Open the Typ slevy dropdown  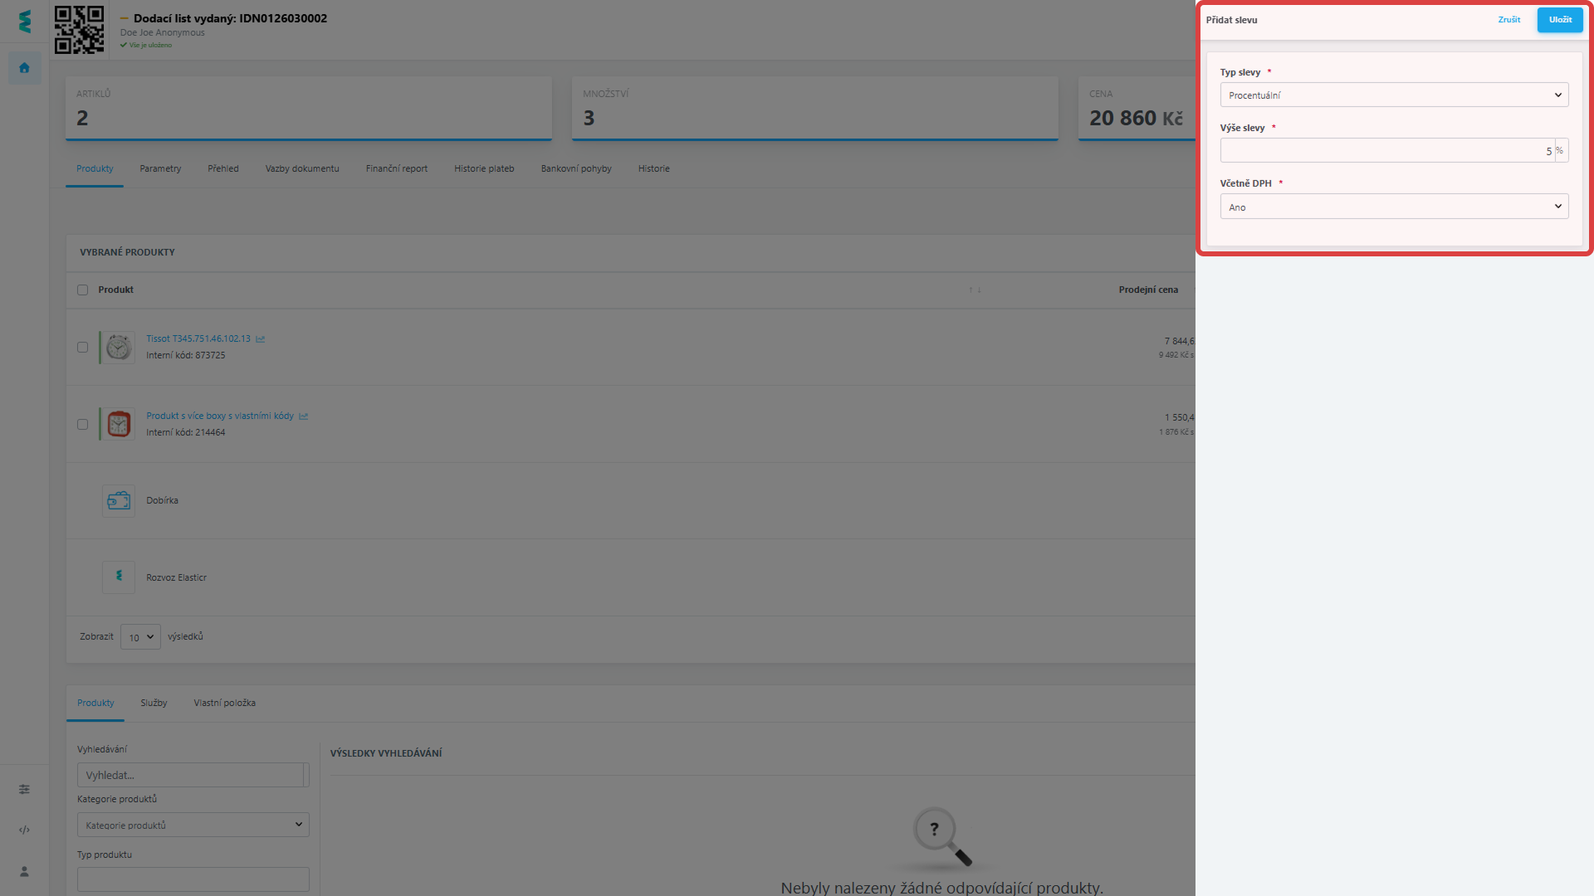1393,95
